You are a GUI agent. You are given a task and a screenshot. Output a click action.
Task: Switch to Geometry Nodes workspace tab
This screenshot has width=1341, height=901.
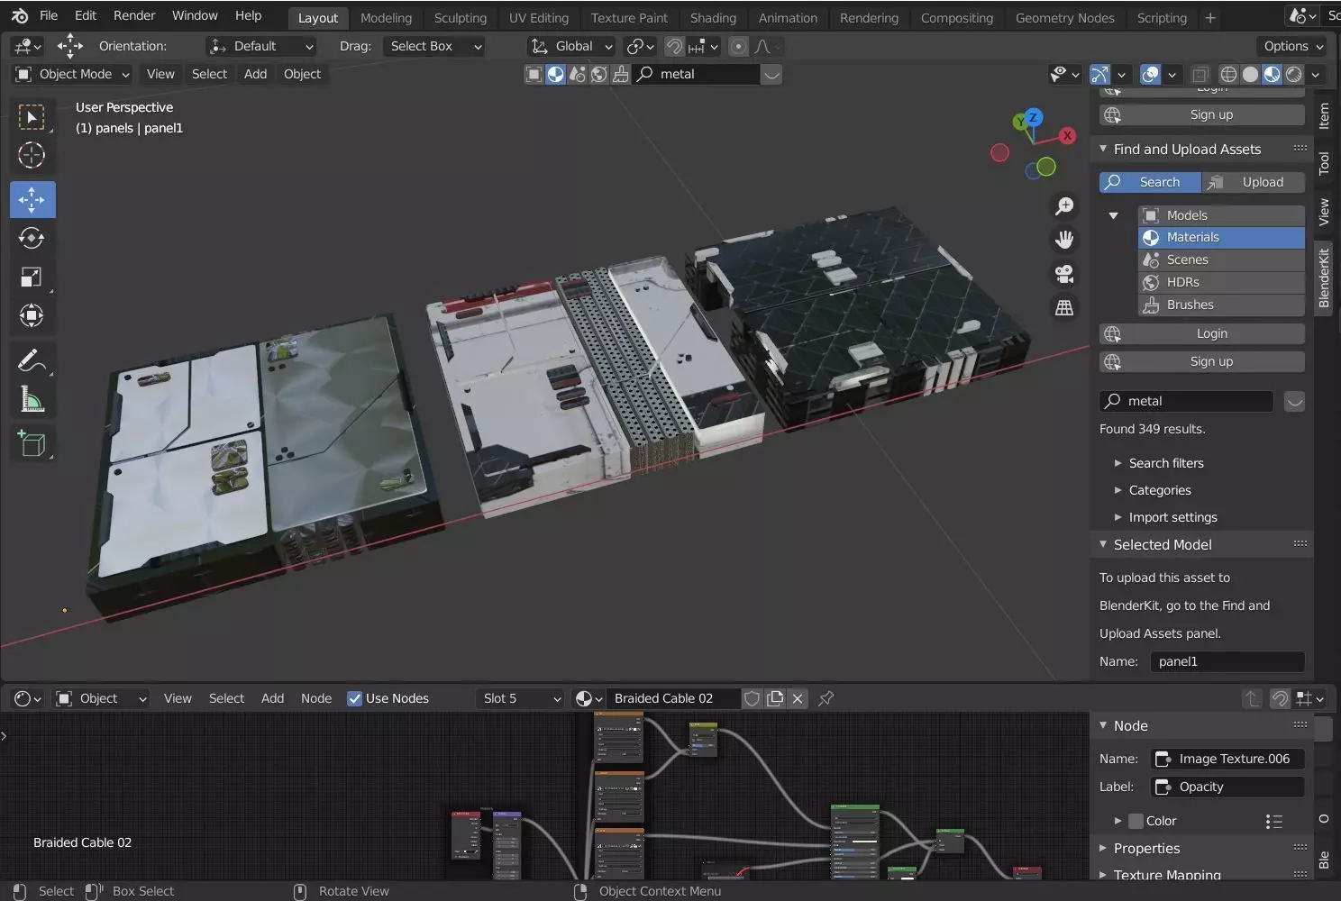point(1064,18)
